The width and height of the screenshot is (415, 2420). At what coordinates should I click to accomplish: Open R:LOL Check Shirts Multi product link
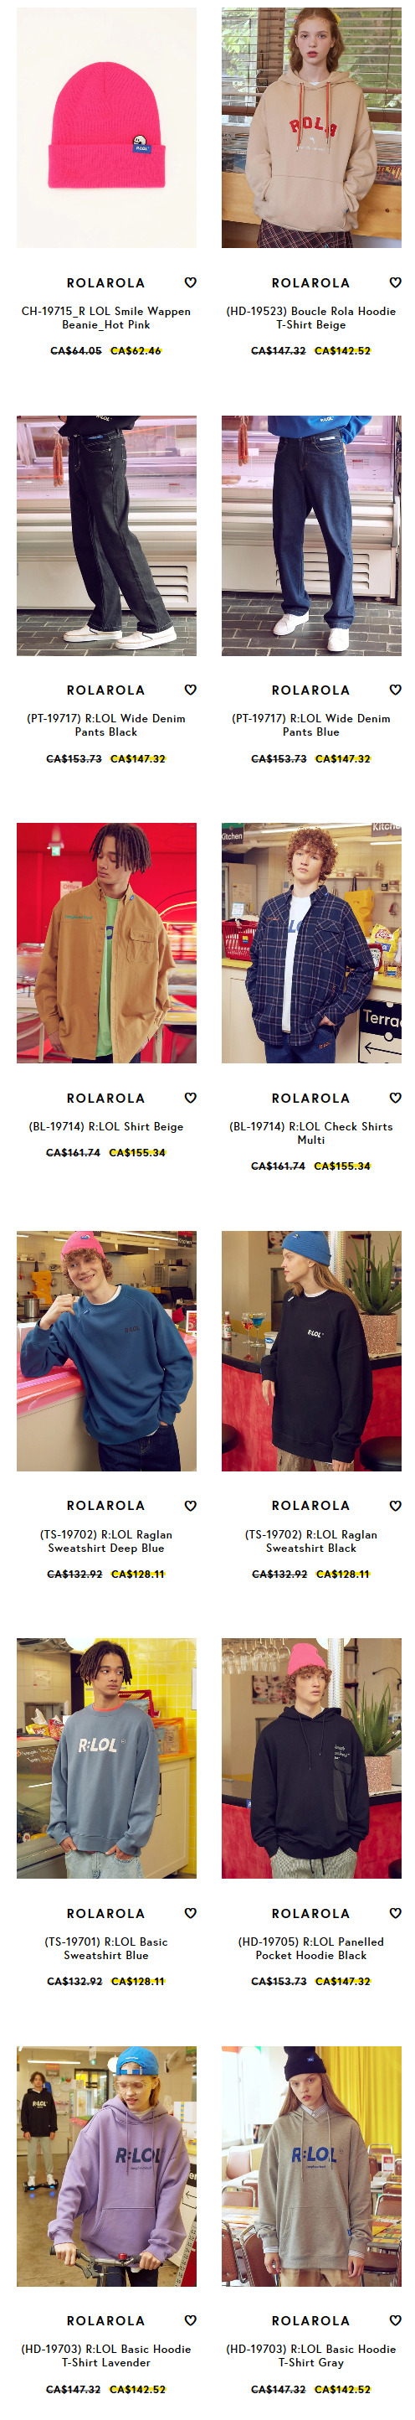[310, 1133]
